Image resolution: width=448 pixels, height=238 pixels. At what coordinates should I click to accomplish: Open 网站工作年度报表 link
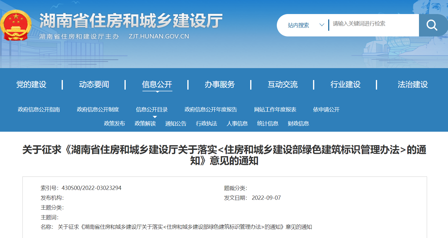(x=275, y=110)
